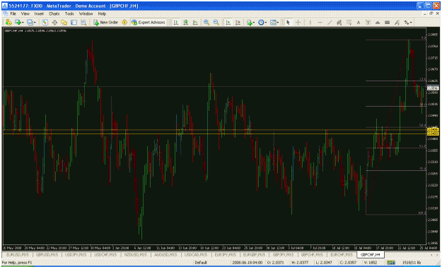Toggle chart shift button
The width and height of the screenshot is (442, 267).
(x=238, y=23)
